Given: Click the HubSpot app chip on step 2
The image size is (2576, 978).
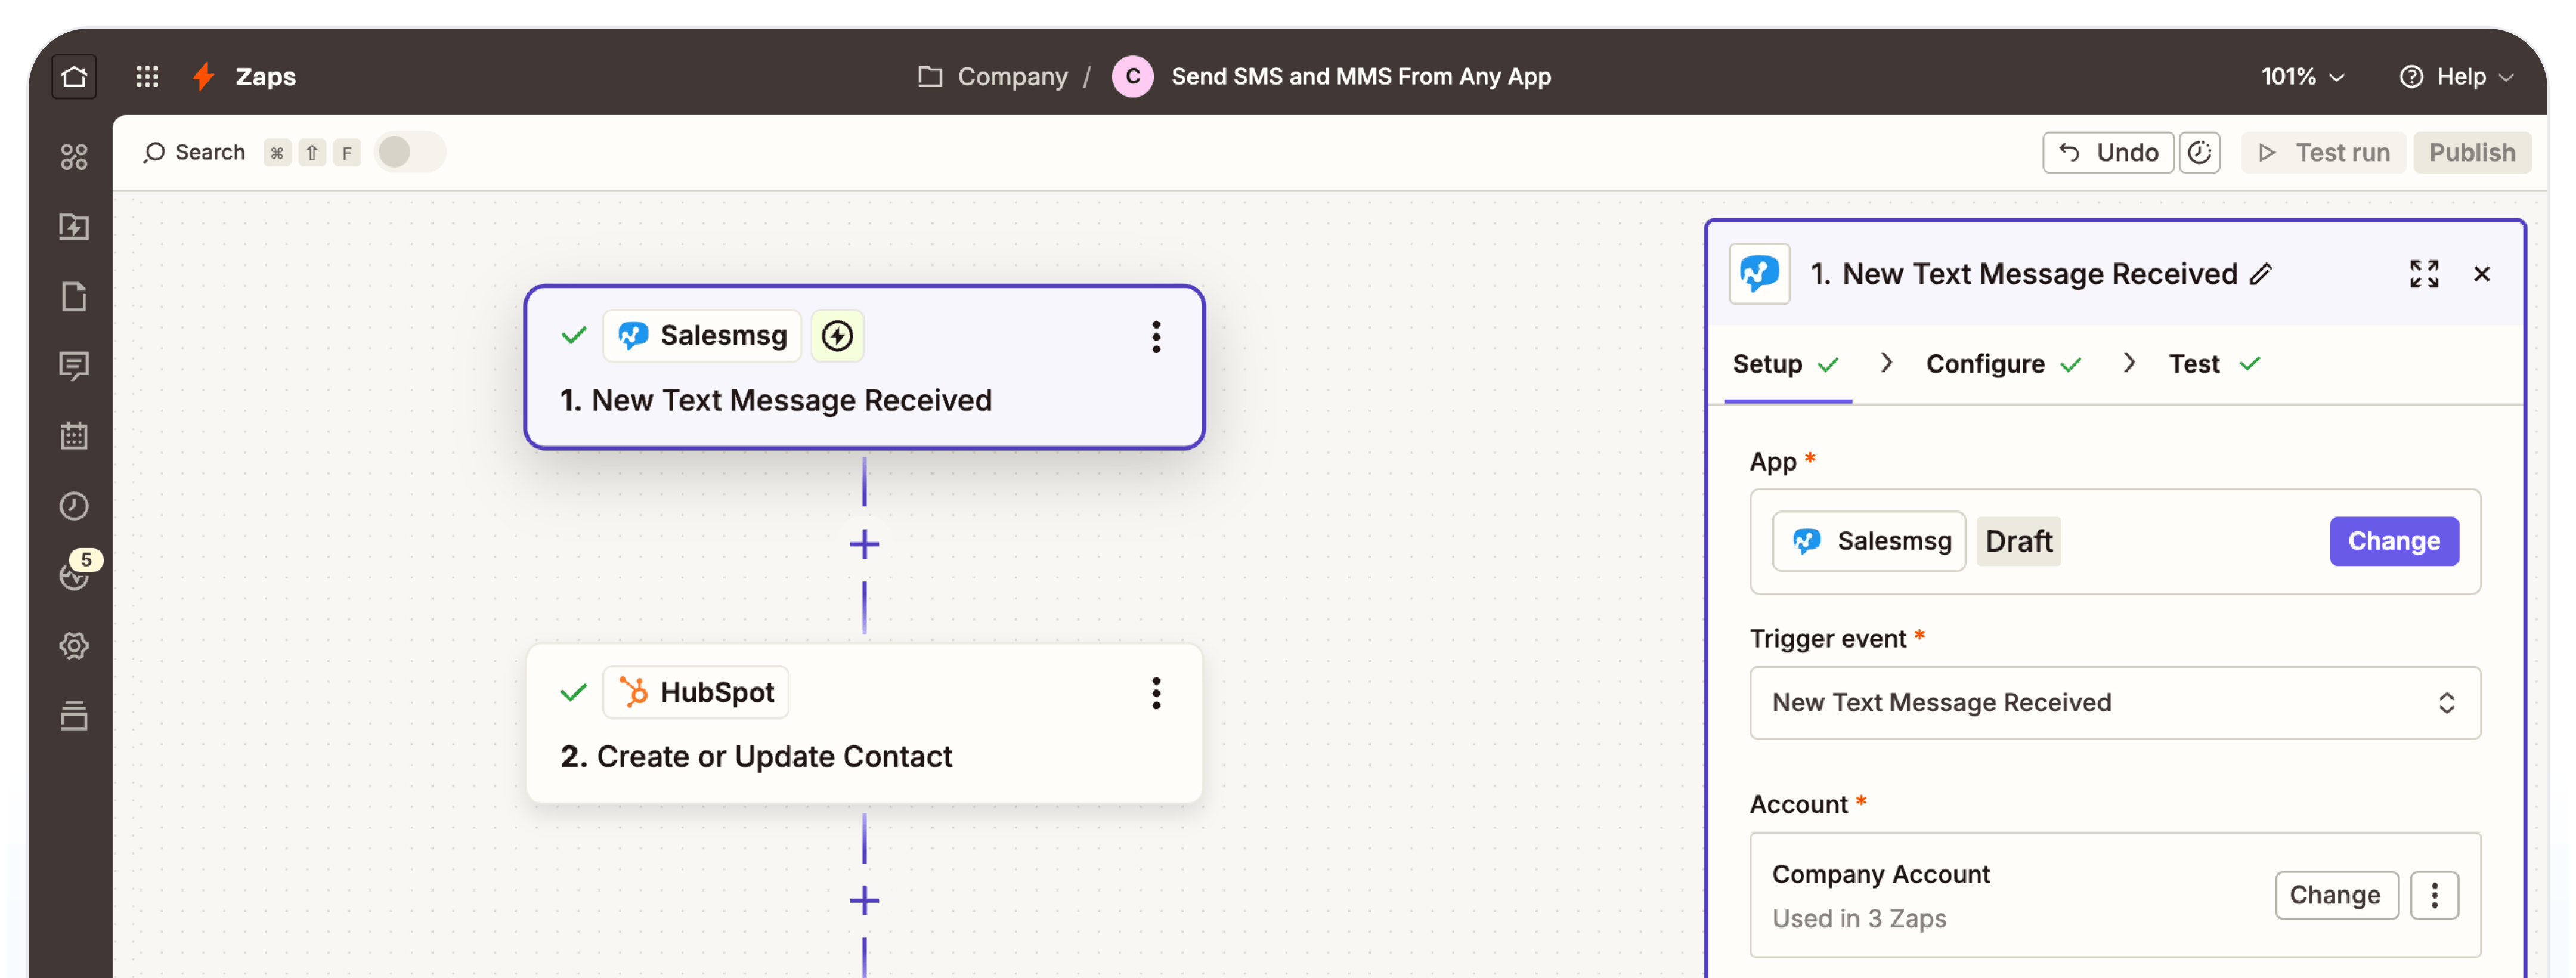Looking at the screenshot, I should click(x=696, y=692).
